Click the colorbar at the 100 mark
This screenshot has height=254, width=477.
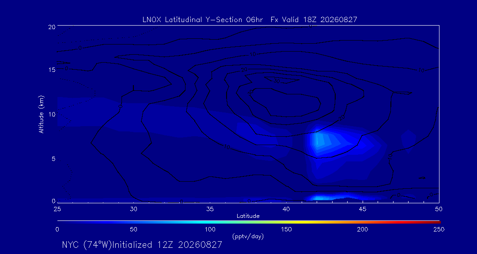210,222
